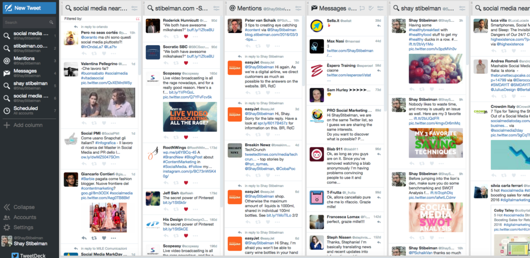The image size is (530, 258).
Task: Open more options on Giancarlo Contieri's tweet
Action: [113, 238]
